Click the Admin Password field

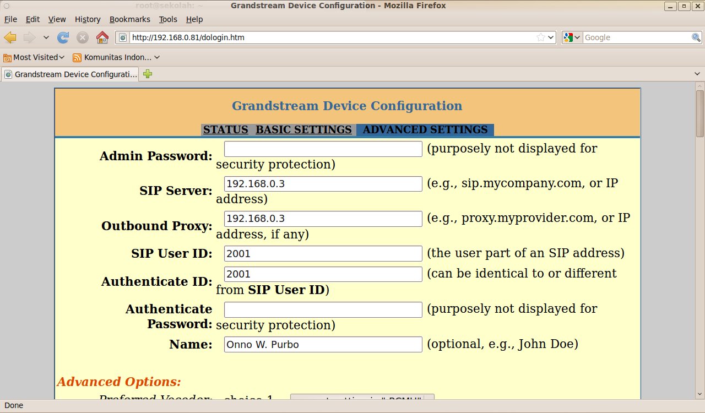tap(323, 149)
